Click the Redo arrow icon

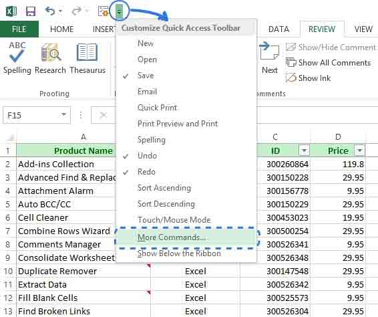77,11
